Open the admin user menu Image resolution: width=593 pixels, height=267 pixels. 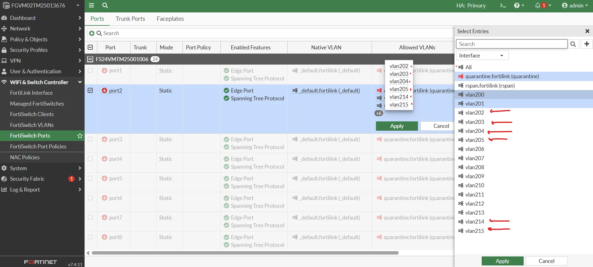[x=575, y=5]
